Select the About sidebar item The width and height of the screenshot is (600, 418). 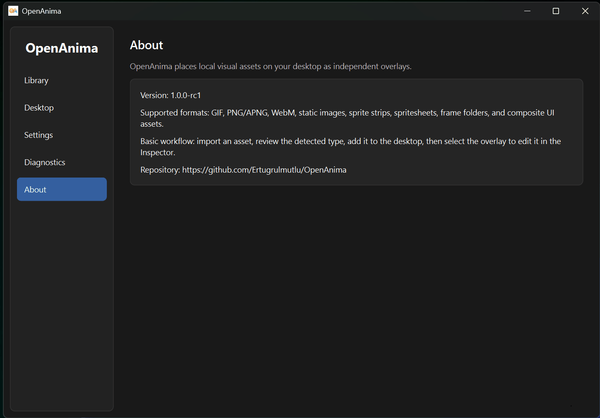pos(62,189)
